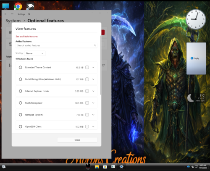The image size is (210, 171).
Task: Click the 10 features found text
Action: pyautogui.click(x=24, y=59)
